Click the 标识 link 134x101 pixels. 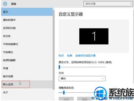coord(61,56)
